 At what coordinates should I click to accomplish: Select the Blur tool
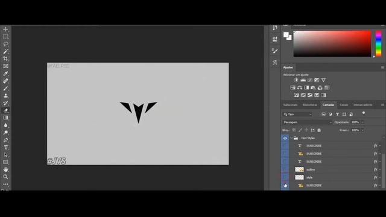(x=5, y=125)
